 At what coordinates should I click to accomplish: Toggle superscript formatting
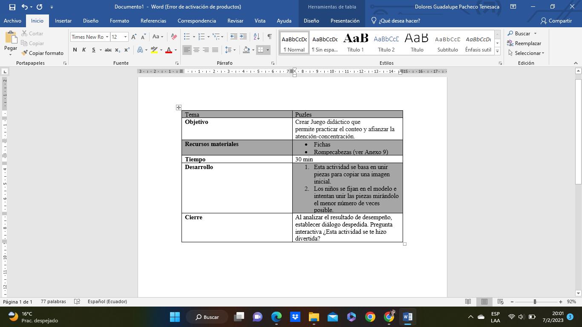127,50
